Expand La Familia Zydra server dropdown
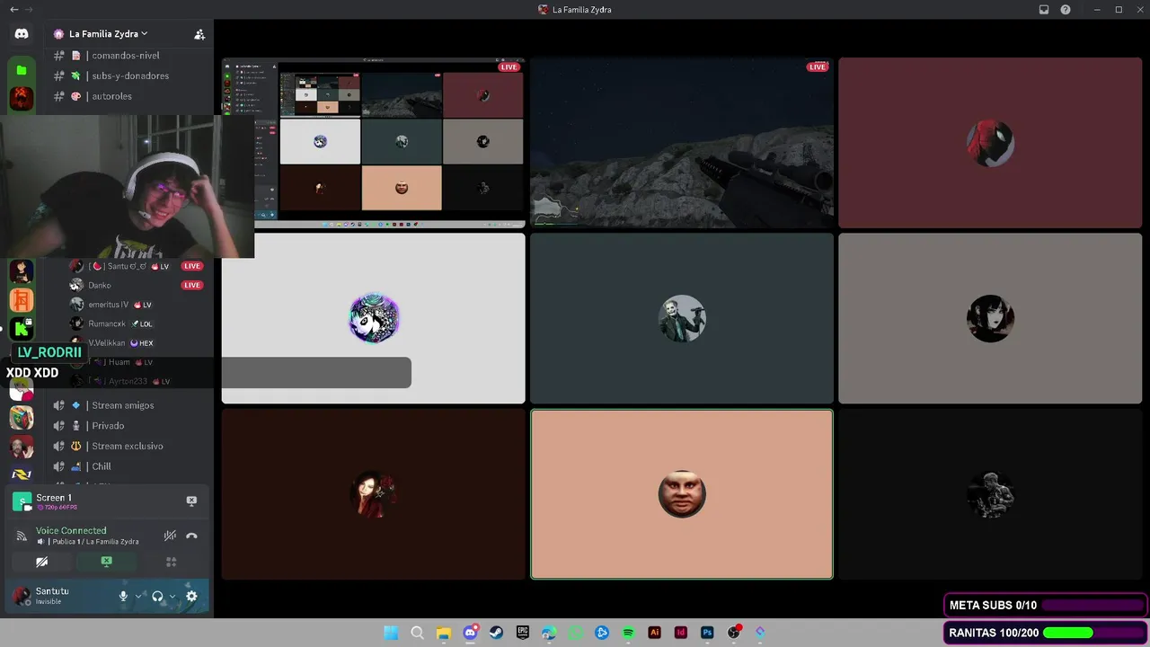The image size is (1150, 647). click(x=107, y=34)
